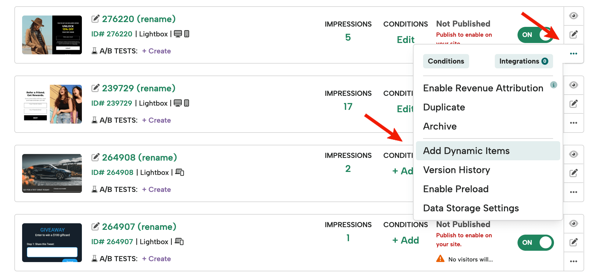This screenshot has height=277, width=597.
Task: Click + Create A/B test for 239729
Action: click(x=156, y=120)
